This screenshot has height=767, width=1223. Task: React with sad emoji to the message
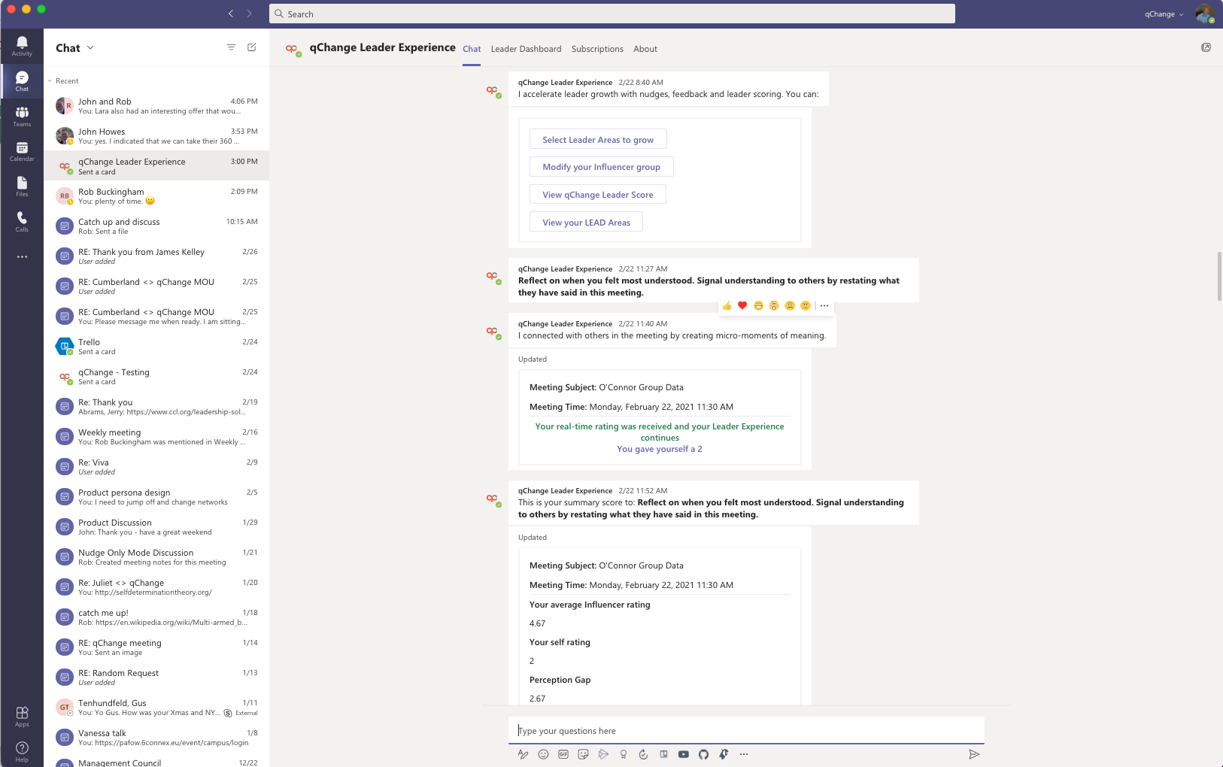pyautogui.click(x=790, y=305)
